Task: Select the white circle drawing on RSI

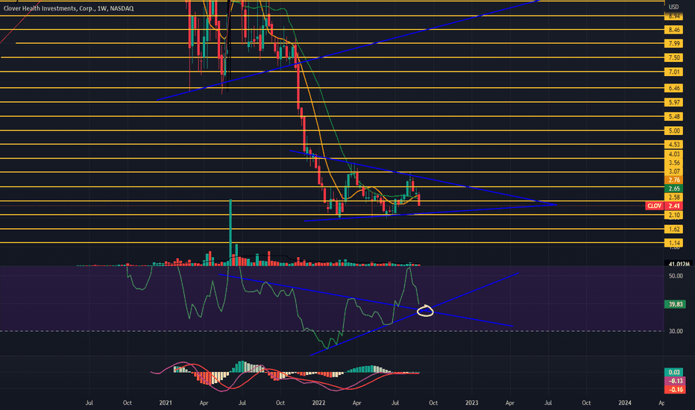Action: [x=425, y=311]
